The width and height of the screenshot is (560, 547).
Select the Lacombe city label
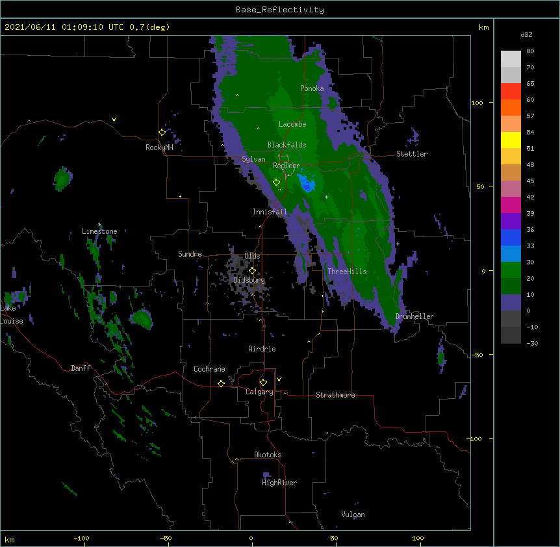(x=292, y=124)
